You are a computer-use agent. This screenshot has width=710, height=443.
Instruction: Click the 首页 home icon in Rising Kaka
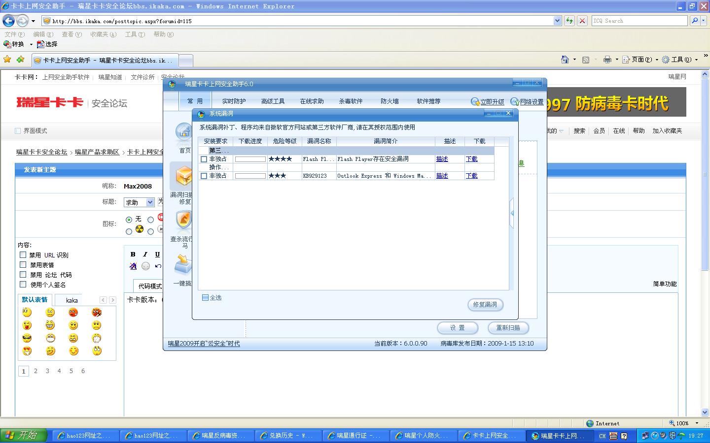pos(184,132)
